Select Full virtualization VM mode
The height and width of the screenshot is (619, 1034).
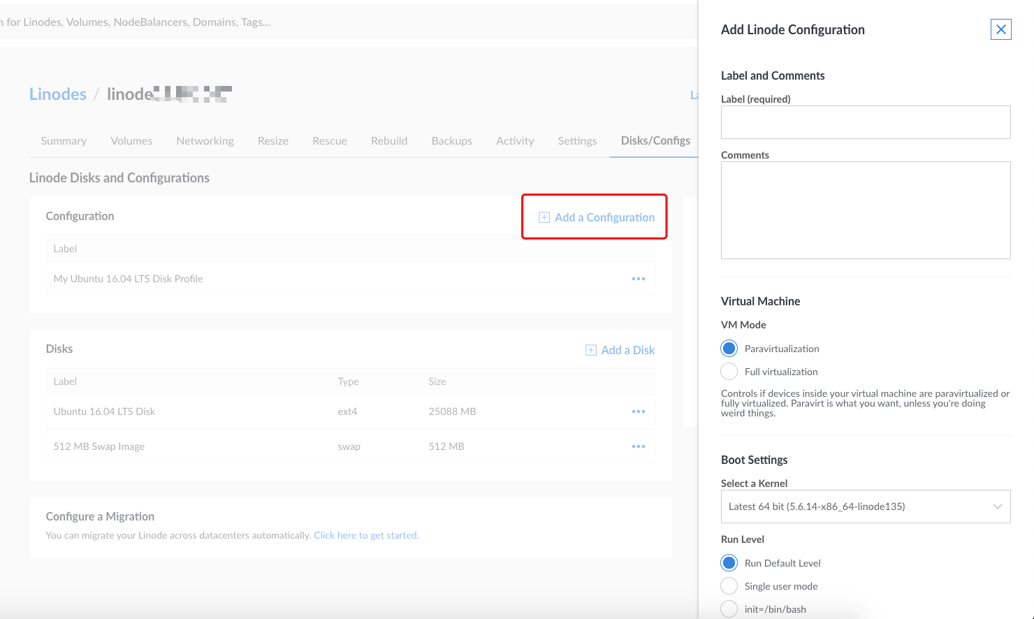tap(729, 371)
